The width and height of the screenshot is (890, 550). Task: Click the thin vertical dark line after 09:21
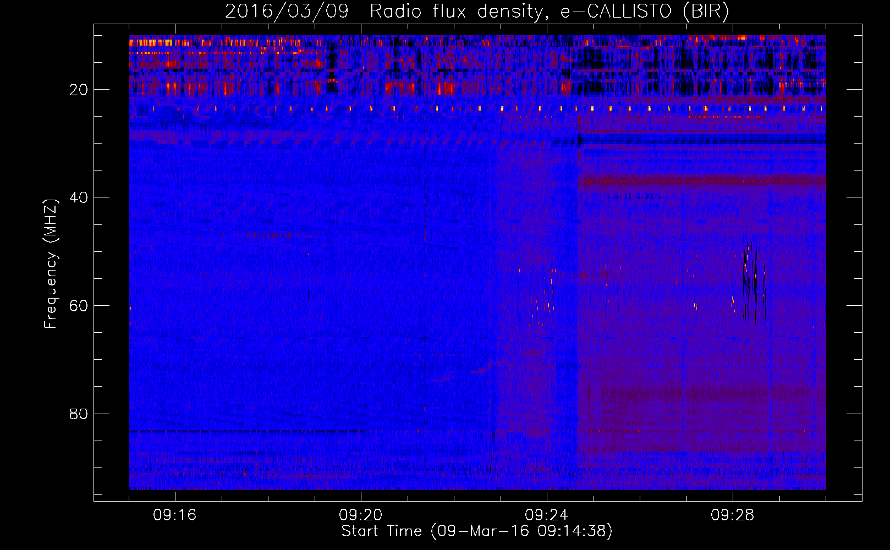(425, 275)
